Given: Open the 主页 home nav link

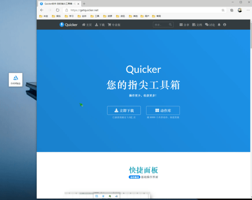Looking at the screenshot, I should click(87, 25).
